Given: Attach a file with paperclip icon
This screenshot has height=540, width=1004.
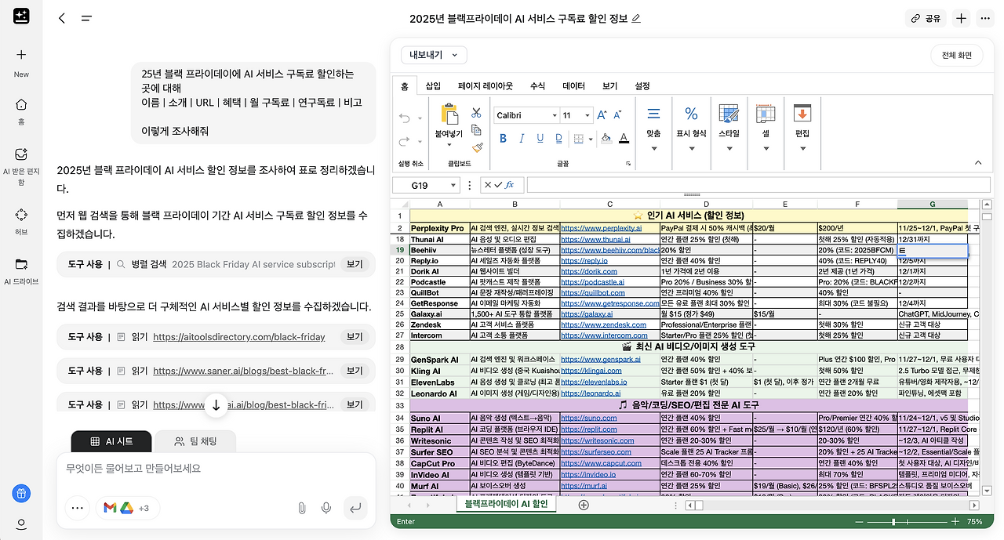Looking at the screenshot, I should (x=301, y=509).
